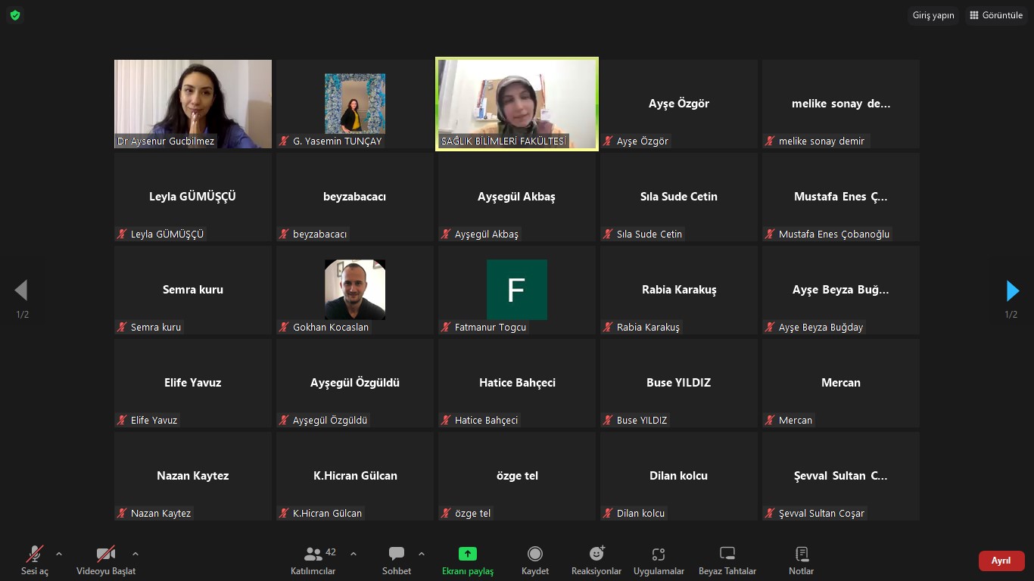The width and height of the screenshot is (1034, 581).
Task: Open the Katılımcılar participants panel
Action: [x=313, y=560]
